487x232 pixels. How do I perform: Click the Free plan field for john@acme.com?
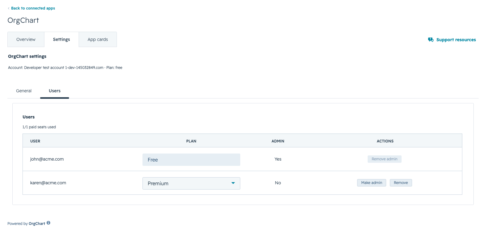(191, 160)
